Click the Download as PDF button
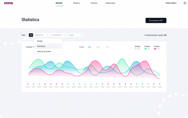This screenshot has height=118, width=188. click(156, 20)
